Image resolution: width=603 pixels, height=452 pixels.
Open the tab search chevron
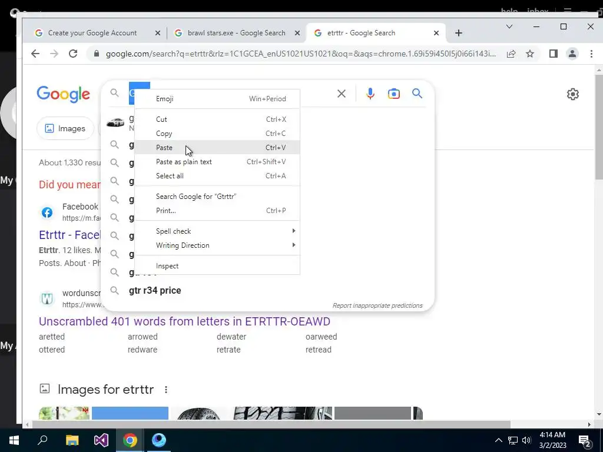coord(509,26)
